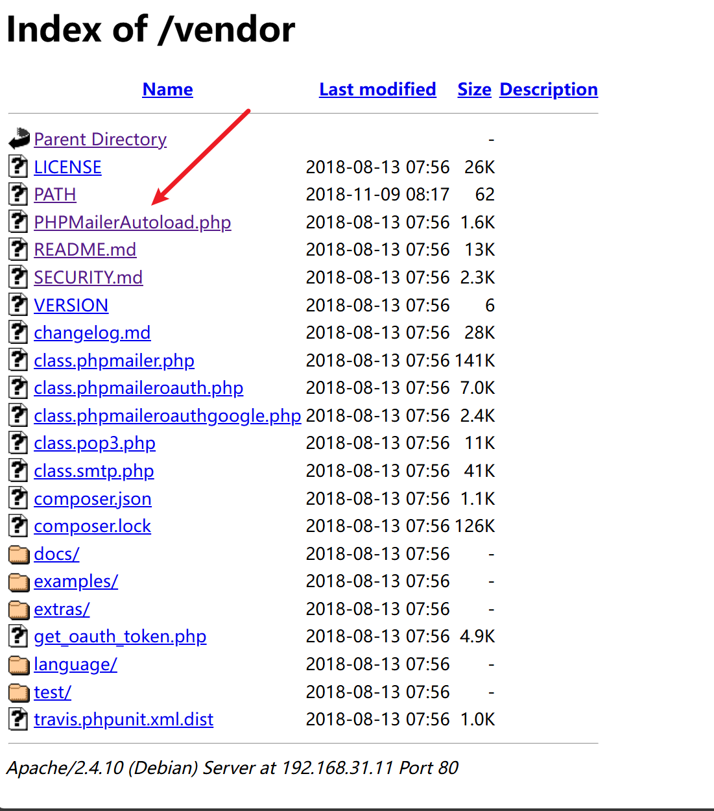This screenshot has height=811, width=714.
Task: Click the folder icon beside docs/
Action: pyautogui.click(x=19, y=554)
